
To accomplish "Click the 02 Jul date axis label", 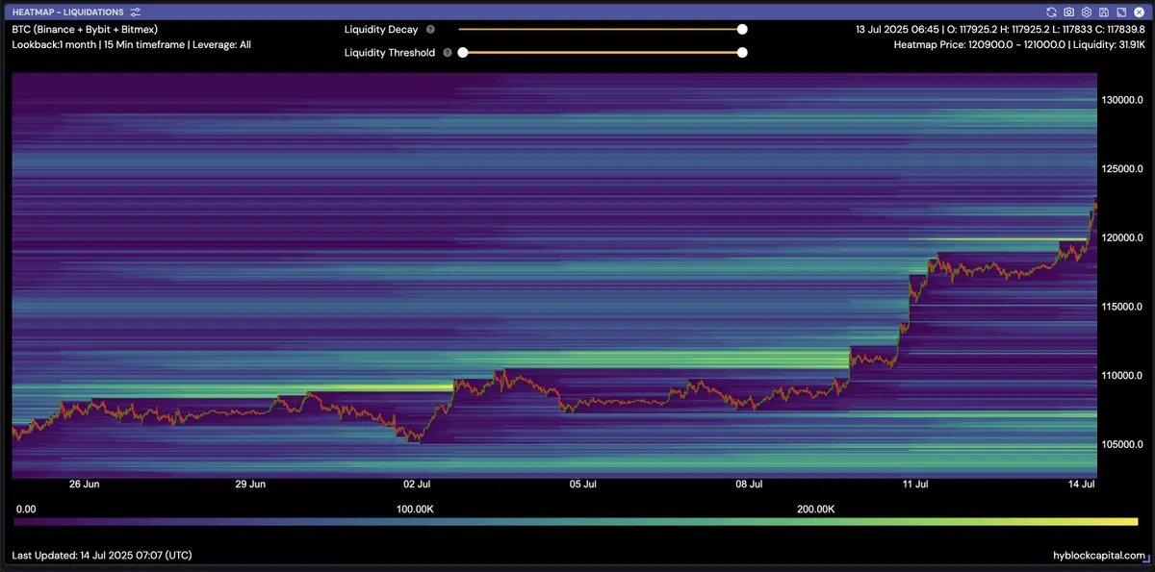I will [417, 485].
